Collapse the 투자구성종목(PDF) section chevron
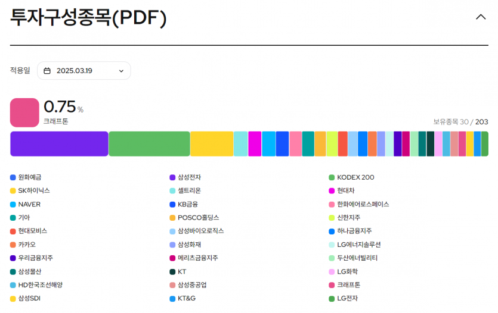Image resolution: width=498 pixels, height=313 pixels. coord(481,17)
